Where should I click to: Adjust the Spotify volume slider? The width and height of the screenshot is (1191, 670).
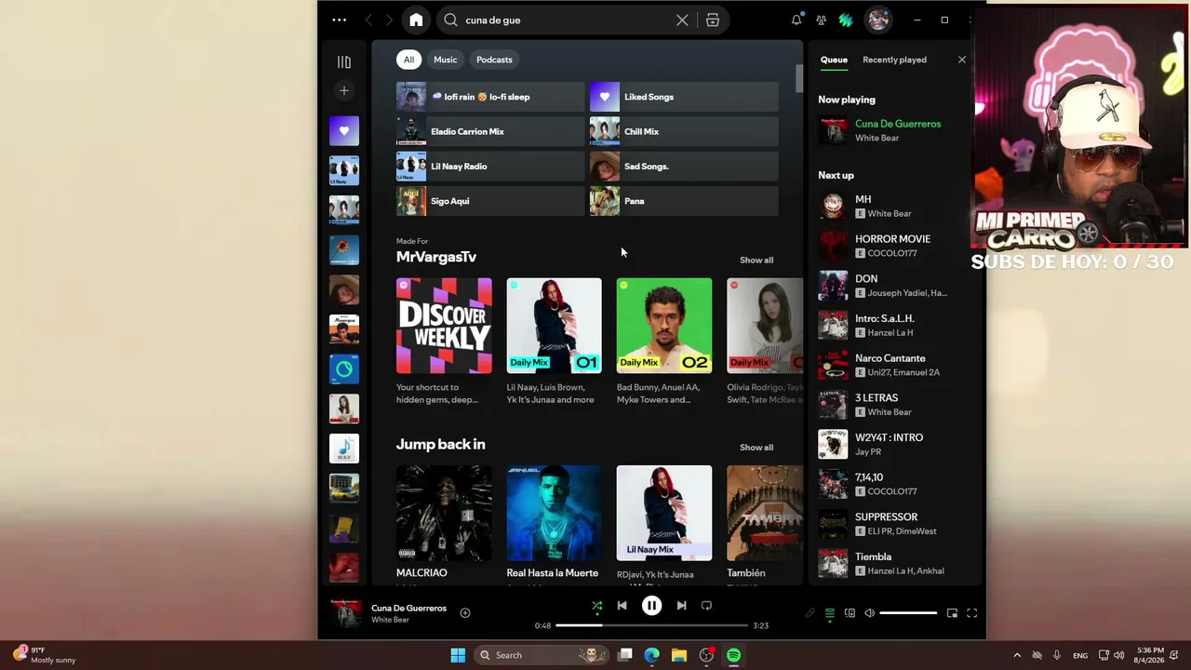tap(908, 613)
